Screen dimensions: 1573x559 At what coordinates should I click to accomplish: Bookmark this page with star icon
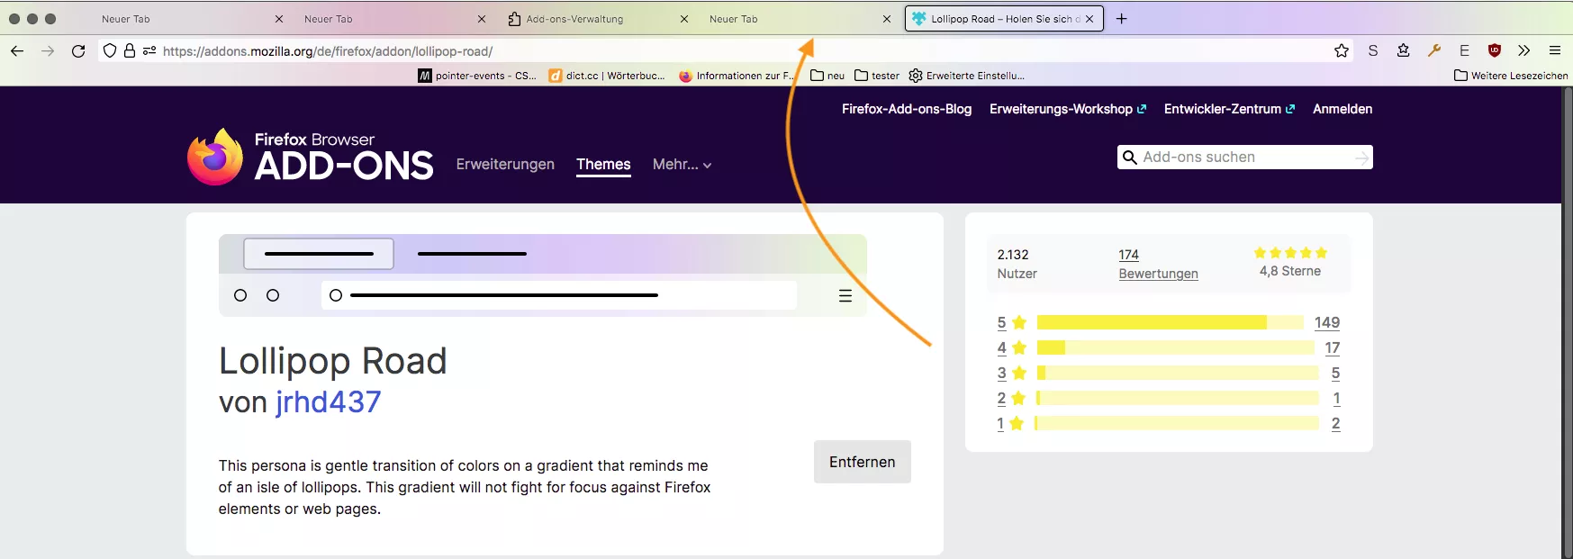tap(1342, 51)
